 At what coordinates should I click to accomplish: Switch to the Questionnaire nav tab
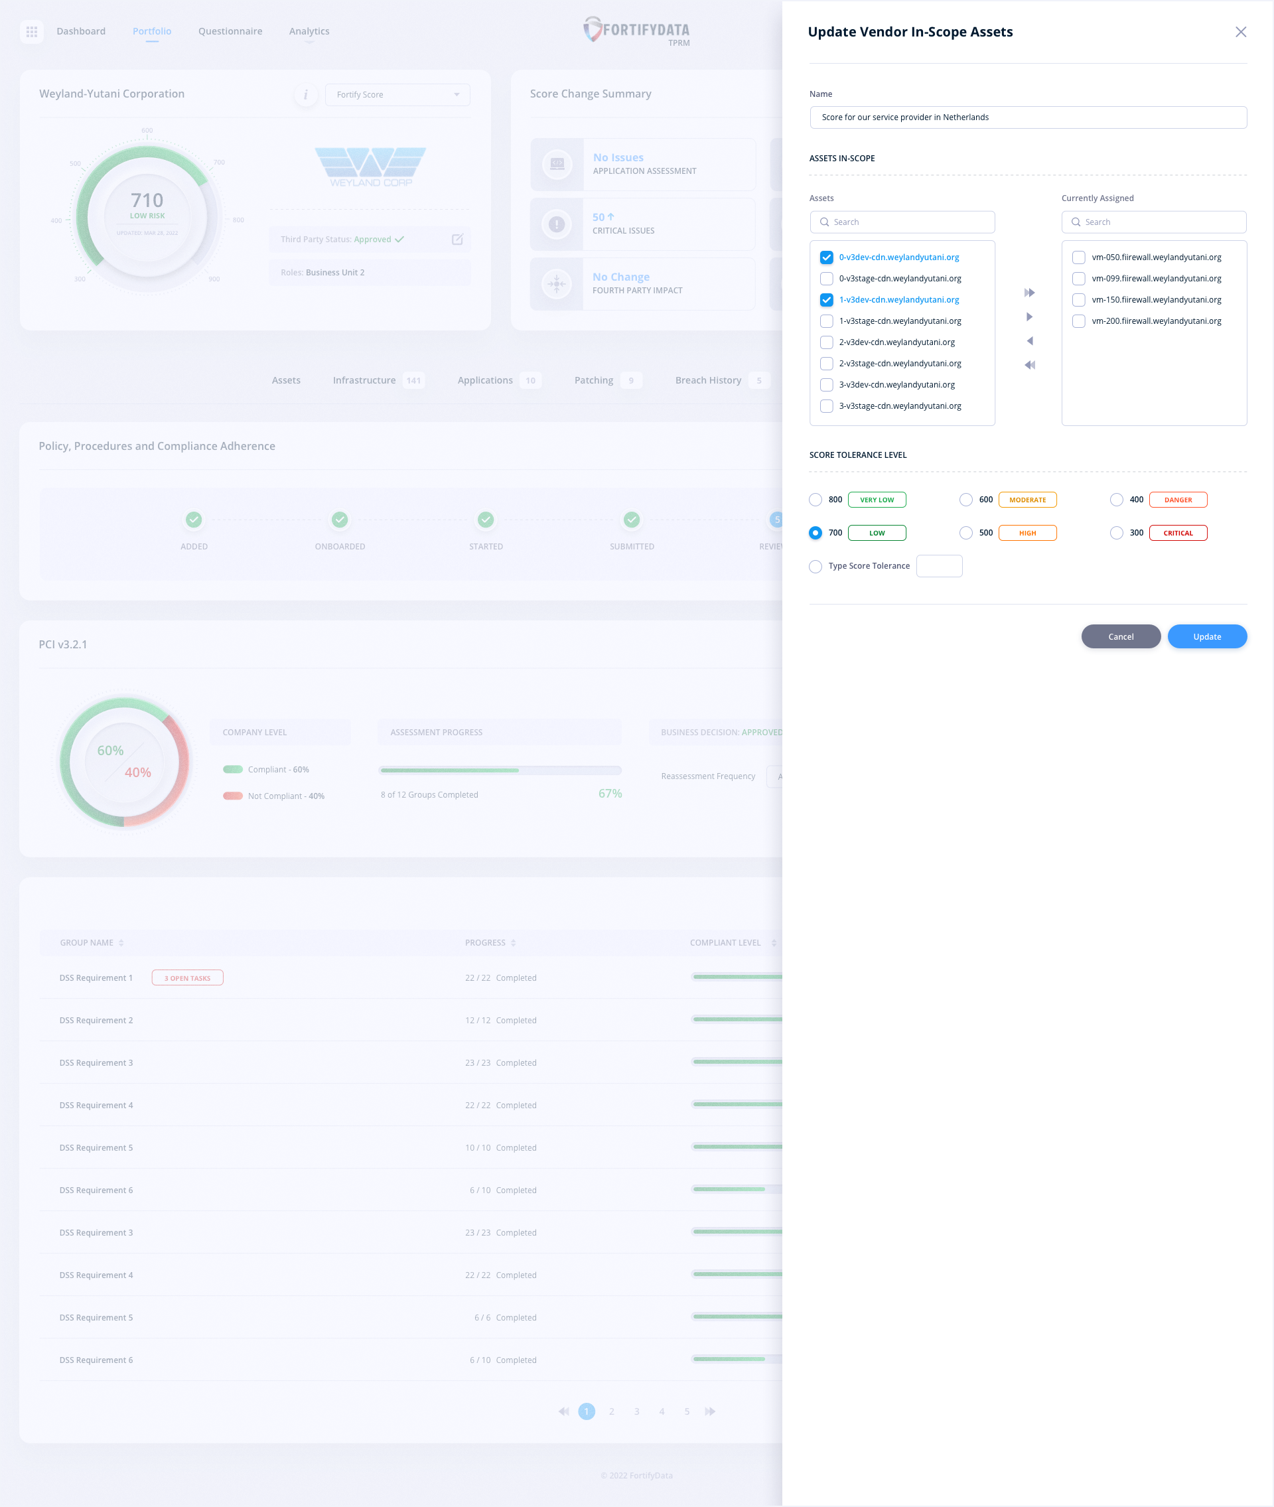tap(230, 31)
